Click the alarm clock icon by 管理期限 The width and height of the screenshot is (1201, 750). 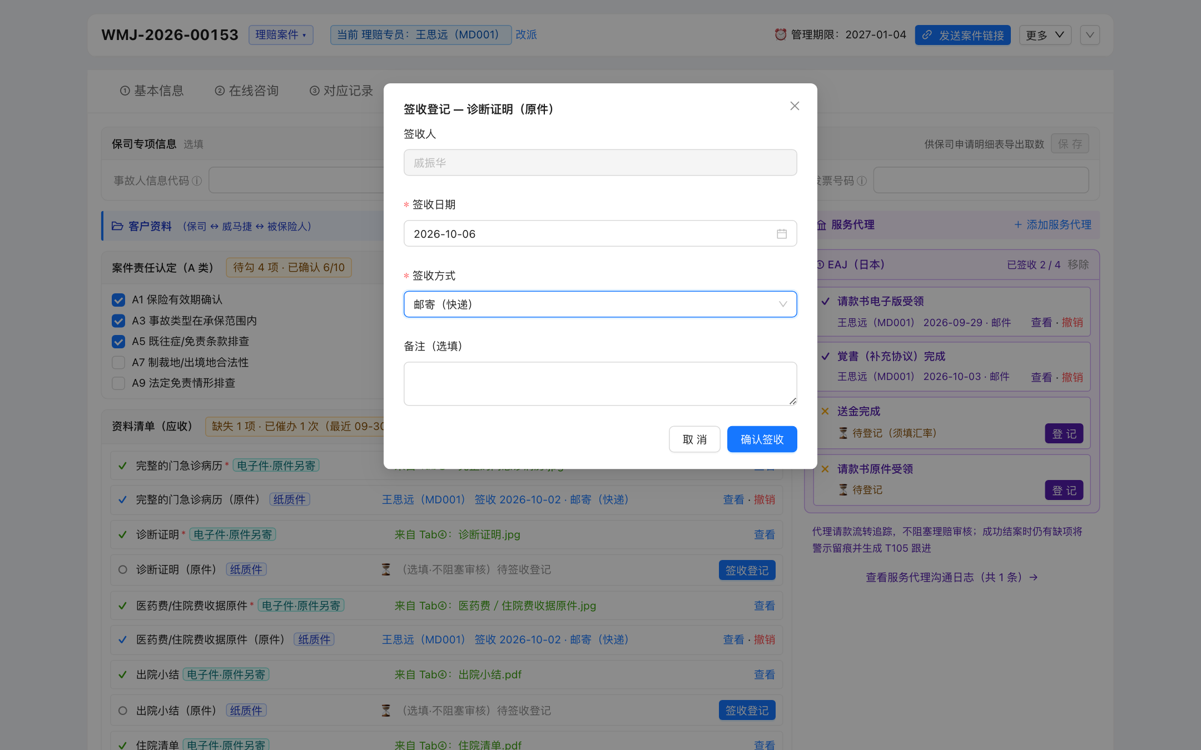pyautogui.click(x=781, y=34)
